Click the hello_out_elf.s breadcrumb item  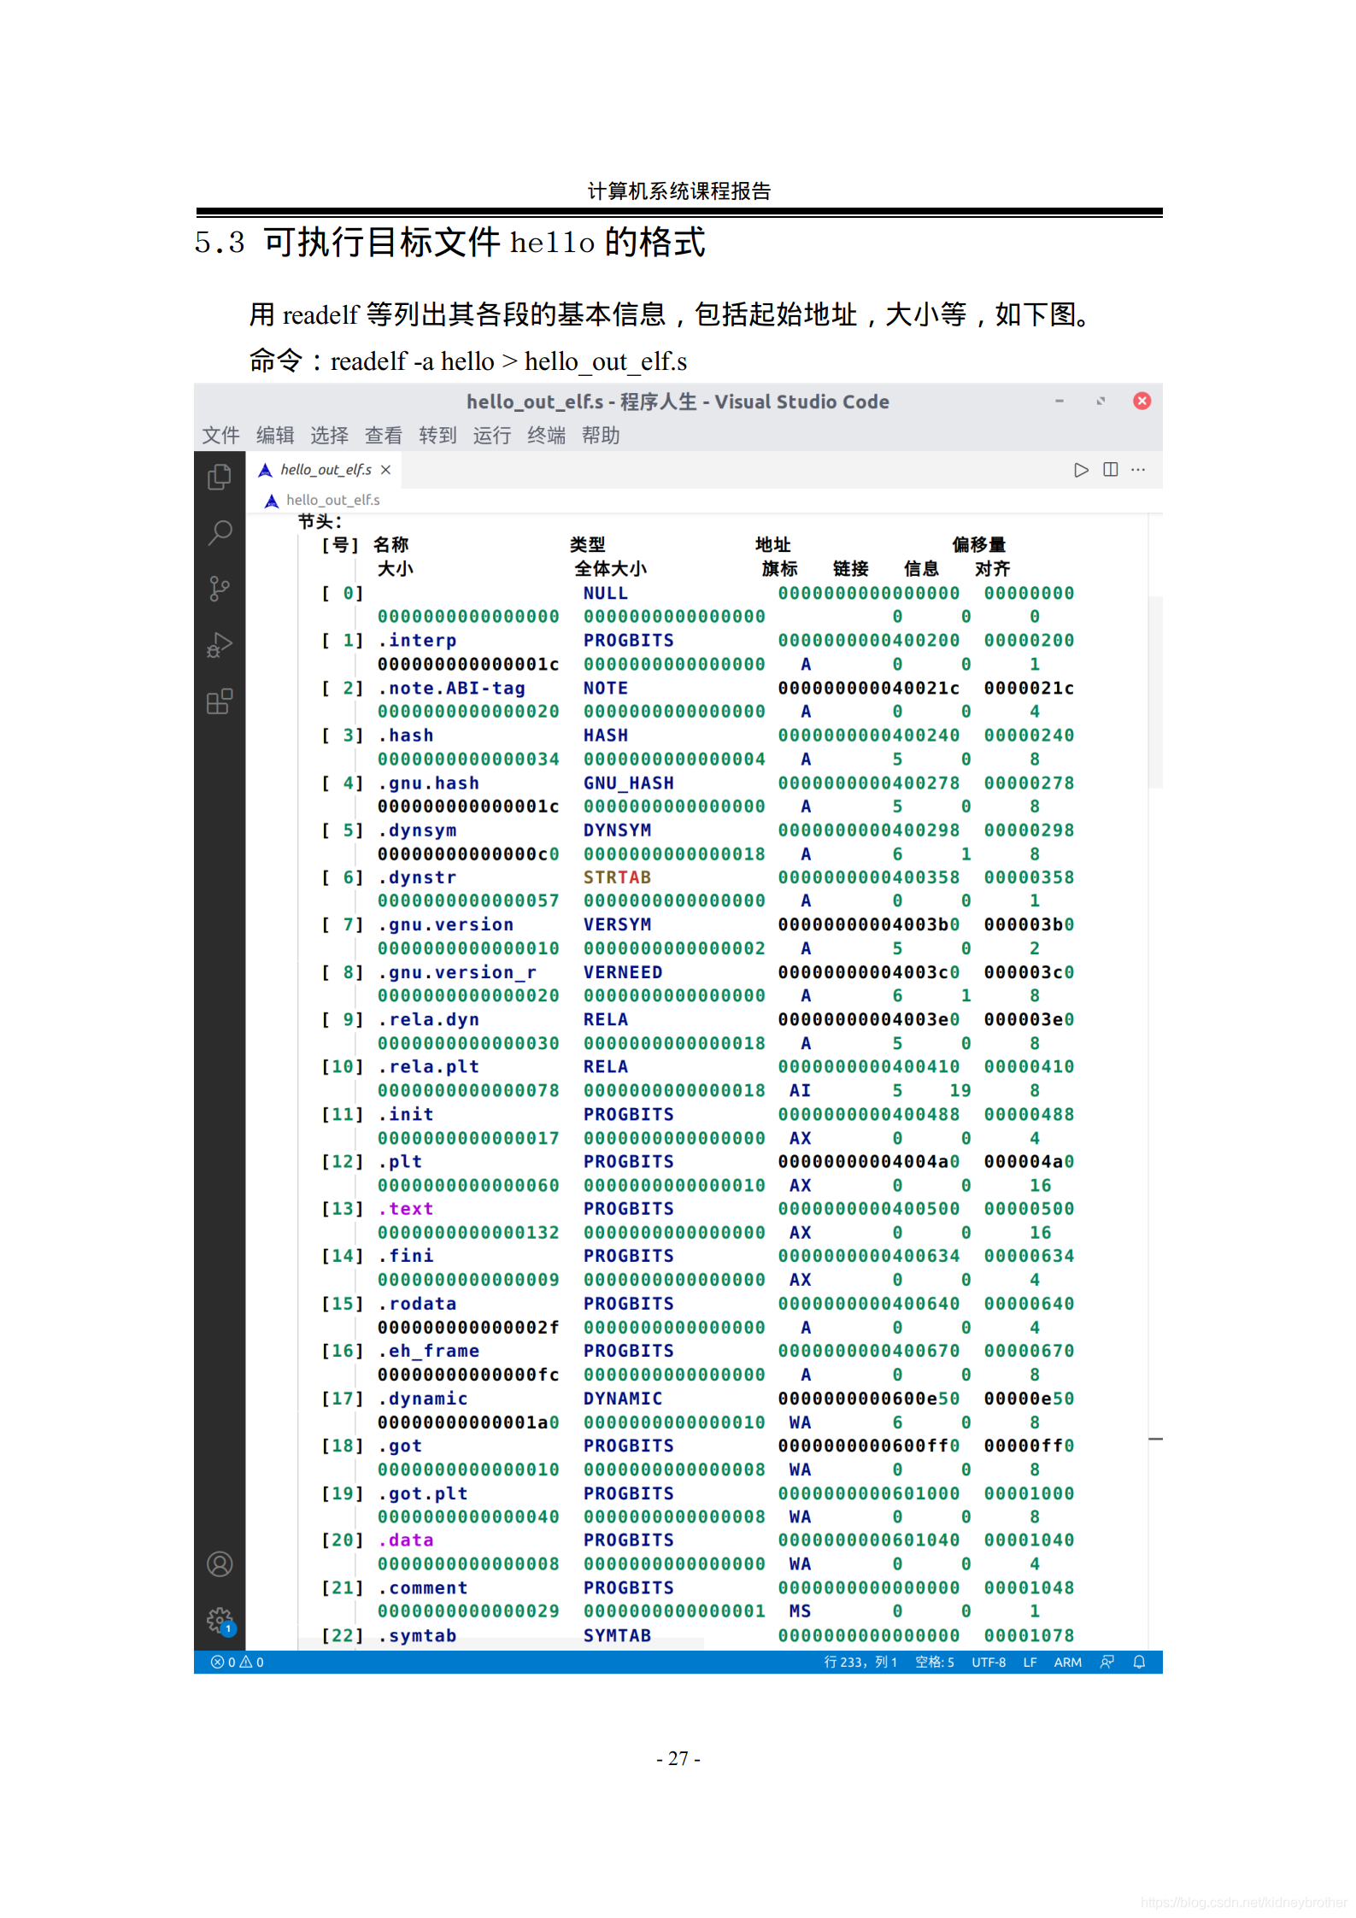(333, 500)
